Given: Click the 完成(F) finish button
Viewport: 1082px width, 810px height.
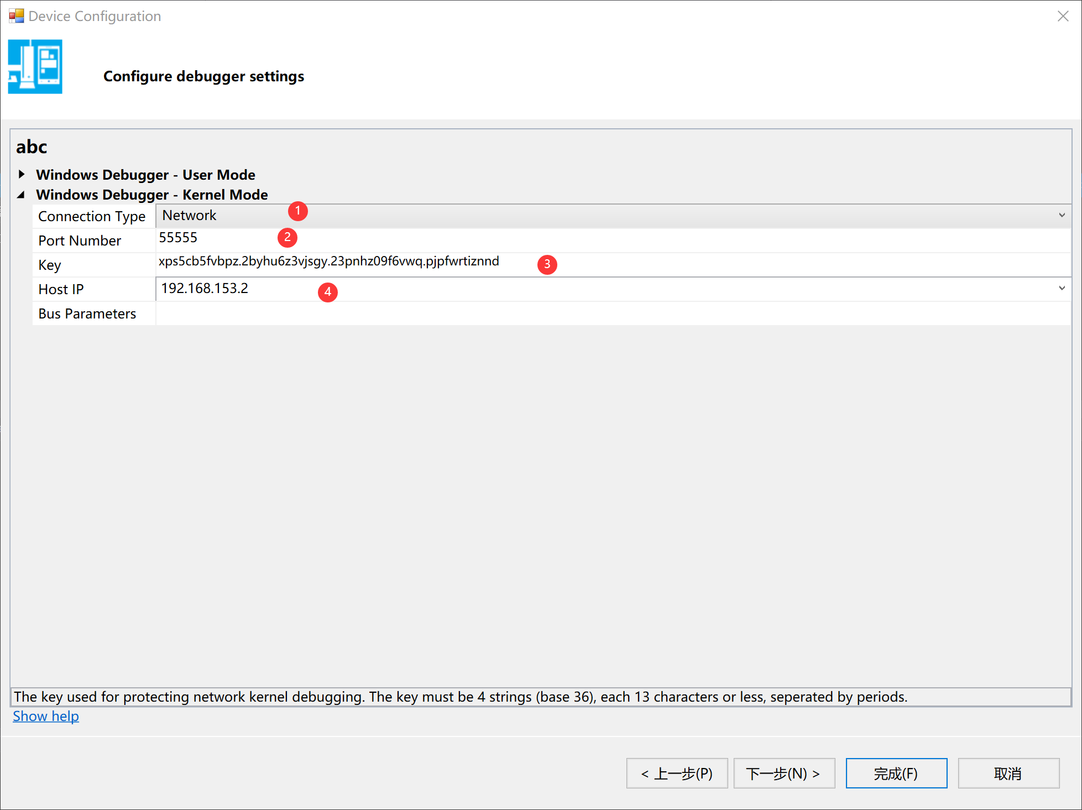Looking at the screenshot, I should pos(896,773).
